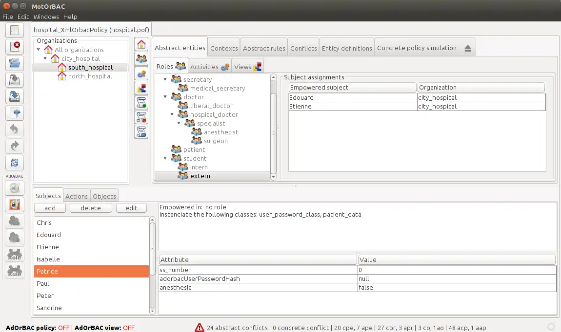The image size is (561, 332).
Task: Switch to the Objects tab
Action: pyautogui.click(x=104, y=196)
